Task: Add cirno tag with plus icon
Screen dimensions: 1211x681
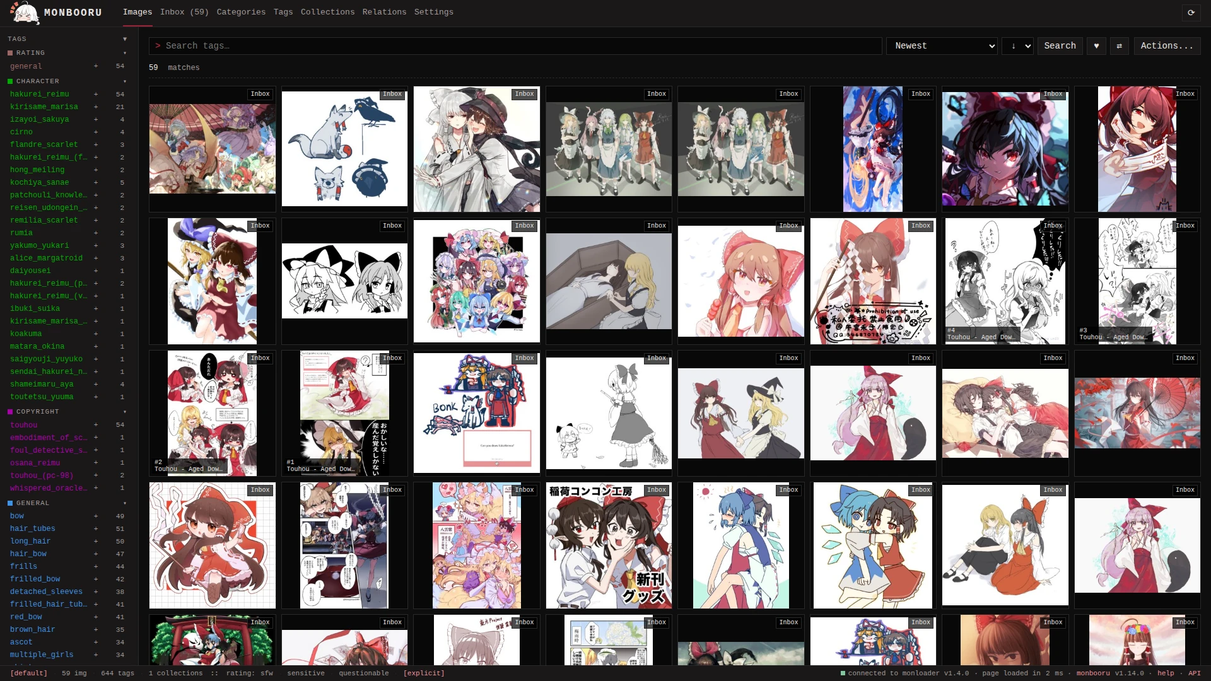Action: 96,132
